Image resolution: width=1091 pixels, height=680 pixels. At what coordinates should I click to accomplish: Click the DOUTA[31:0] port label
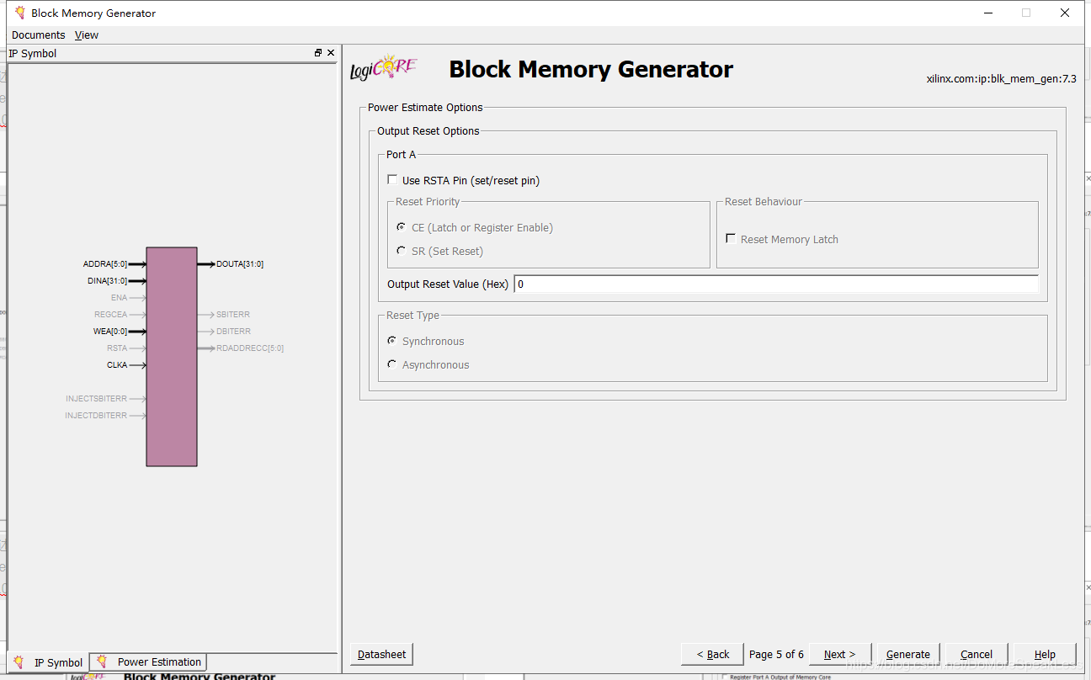click(240, 264)
